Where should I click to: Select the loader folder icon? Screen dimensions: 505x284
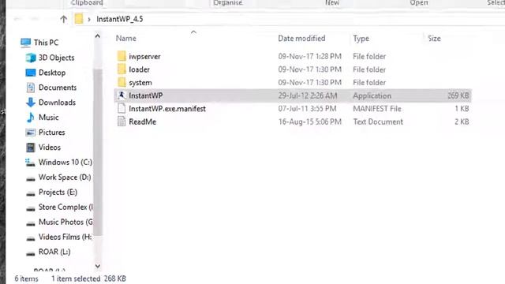coord(122,69)
